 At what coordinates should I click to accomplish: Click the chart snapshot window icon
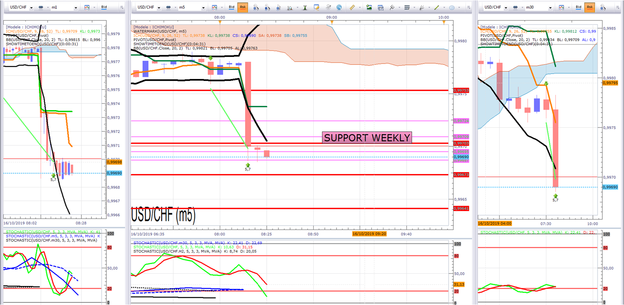pos(381,7)
